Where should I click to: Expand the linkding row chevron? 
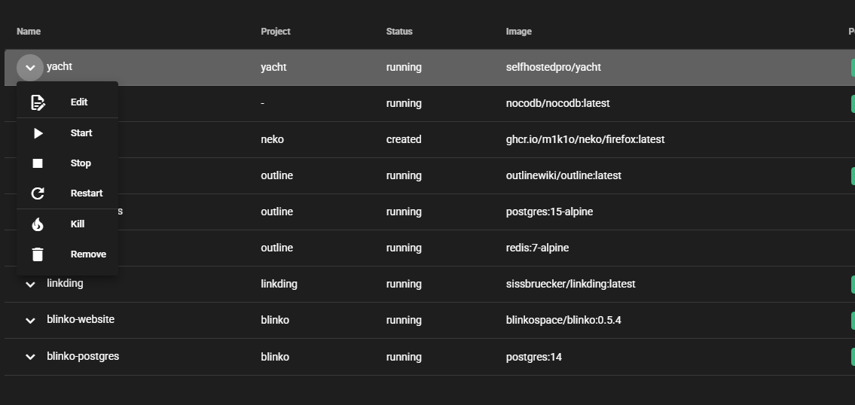31,285
